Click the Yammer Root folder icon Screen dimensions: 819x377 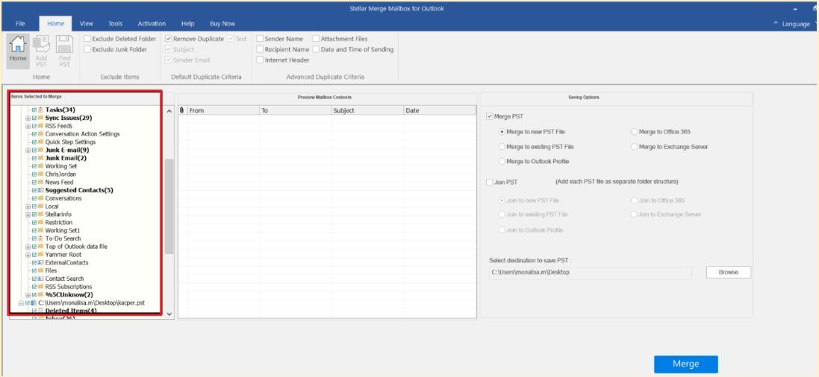[x=41, y=255]
